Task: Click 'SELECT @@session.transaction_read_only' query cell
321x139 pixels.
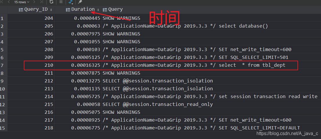Action: (x=158, y=104)
